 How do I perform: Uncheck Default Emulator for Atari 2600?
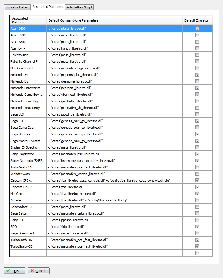click(x=197, y=28)
